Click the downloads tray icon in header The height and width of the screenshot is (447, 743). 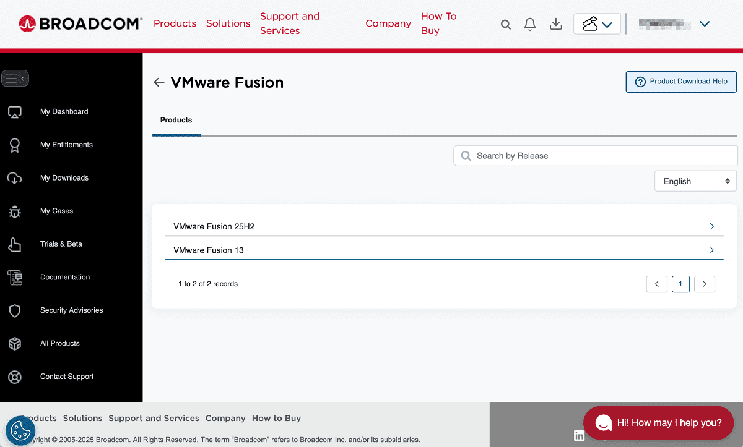556,24
